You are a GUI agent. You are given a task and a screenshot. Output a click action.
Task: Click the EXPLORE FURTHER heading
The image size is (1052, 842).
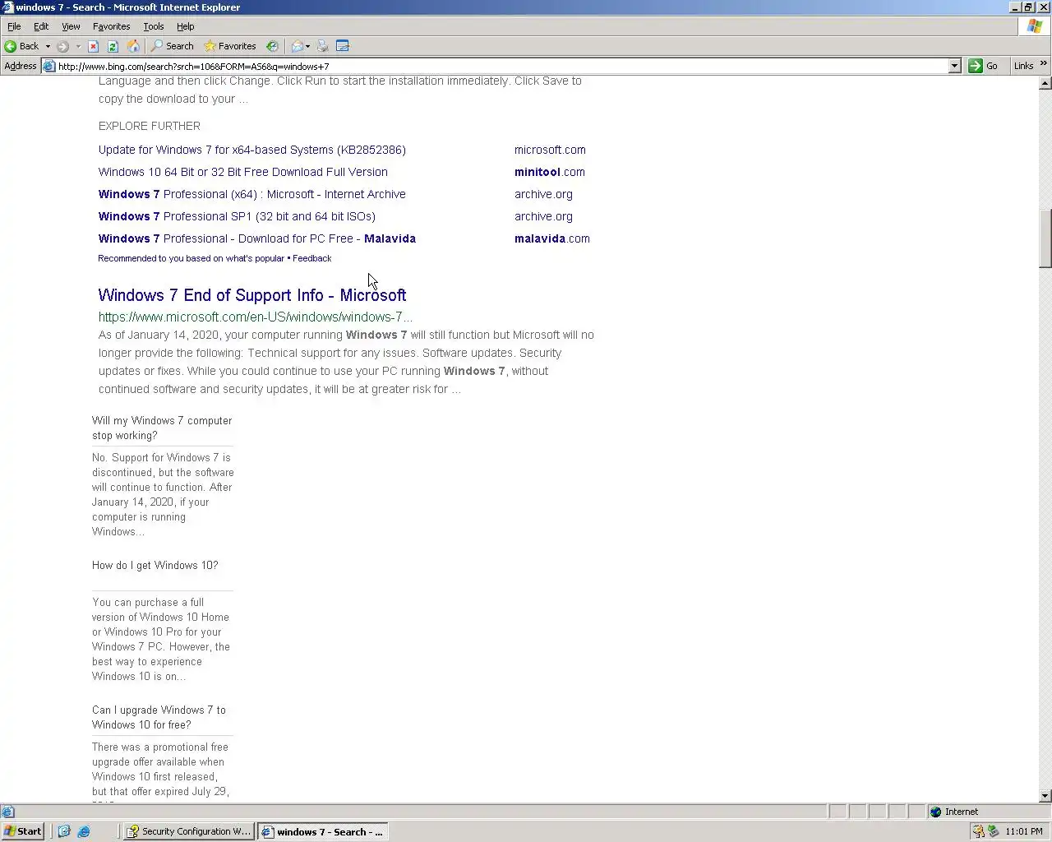coord(150,126)
